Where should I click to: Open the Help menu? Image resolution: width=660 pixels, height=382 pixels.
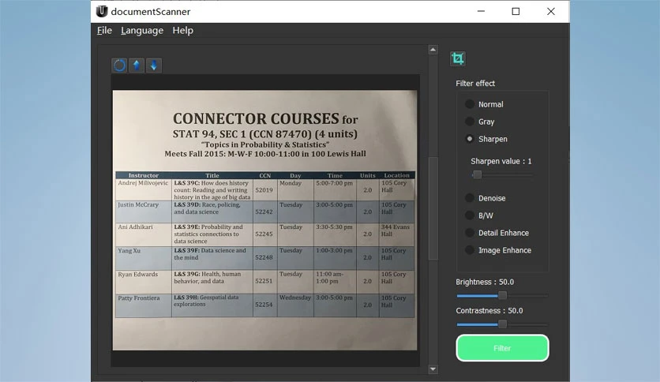[182, 30]
